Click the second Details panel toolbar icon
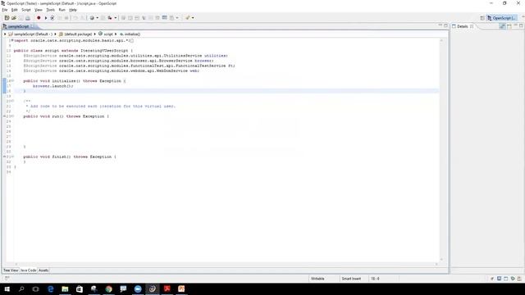525x295 pixels. tap(509, 25)
